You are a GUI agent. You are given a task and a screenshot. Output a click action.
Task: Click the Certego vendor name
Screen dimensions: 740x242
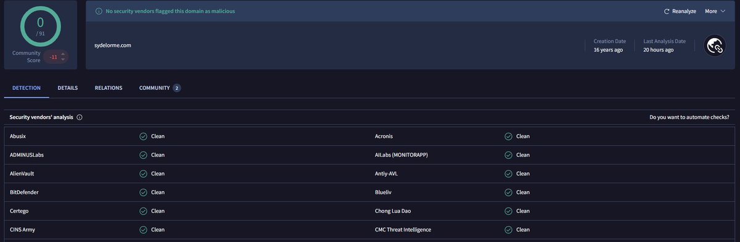[x=20, y=211]
